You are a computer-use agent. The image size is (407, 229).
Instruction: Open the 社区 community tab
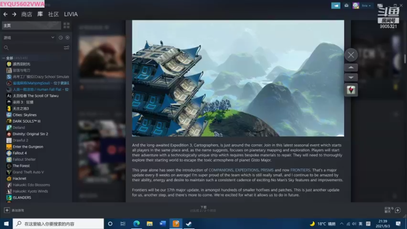coord(53,14)
